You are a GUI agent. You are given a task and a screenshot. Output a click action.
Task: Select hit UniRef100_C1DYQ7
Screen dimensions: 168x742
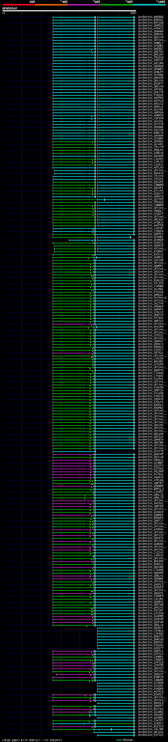coord(151,228)
